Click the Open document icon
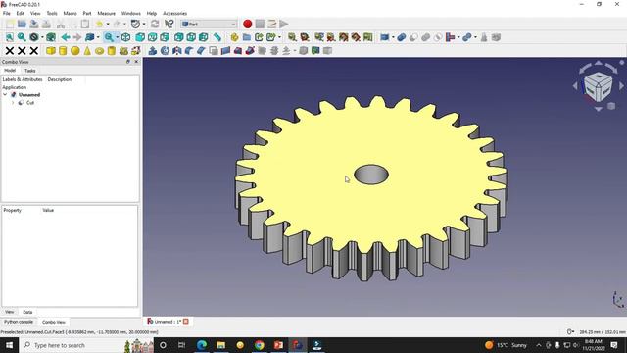Image resolution: width=627 pixels, height=353 pixels. pyautogui.click(x=22, y=24)
